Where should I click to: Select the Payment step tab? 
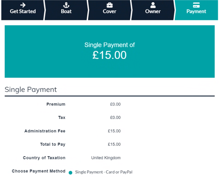click(196, 10)
